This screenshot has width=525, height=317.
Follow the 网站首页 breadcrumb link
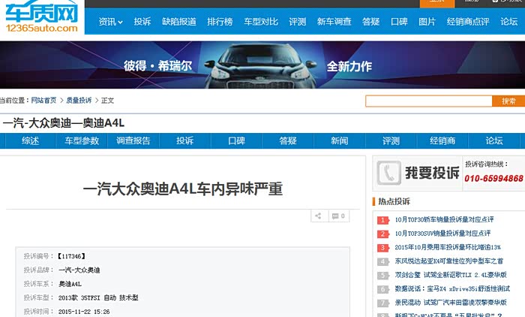point(43,101)
